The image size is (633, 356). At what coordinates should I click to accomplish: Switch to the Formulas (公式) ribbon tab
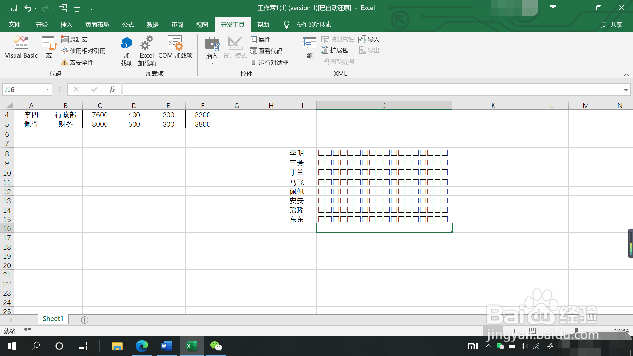click(x=128, y=25)
